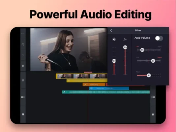The height and width of the screenshot is (132, 176).
Task: Go back using Mixer panel chevron
Action: [111, 30]
